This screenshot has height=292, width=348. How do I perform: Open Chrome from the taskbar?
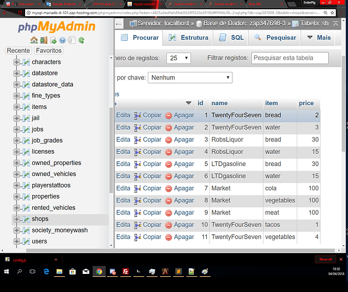(x=99, y=272)
